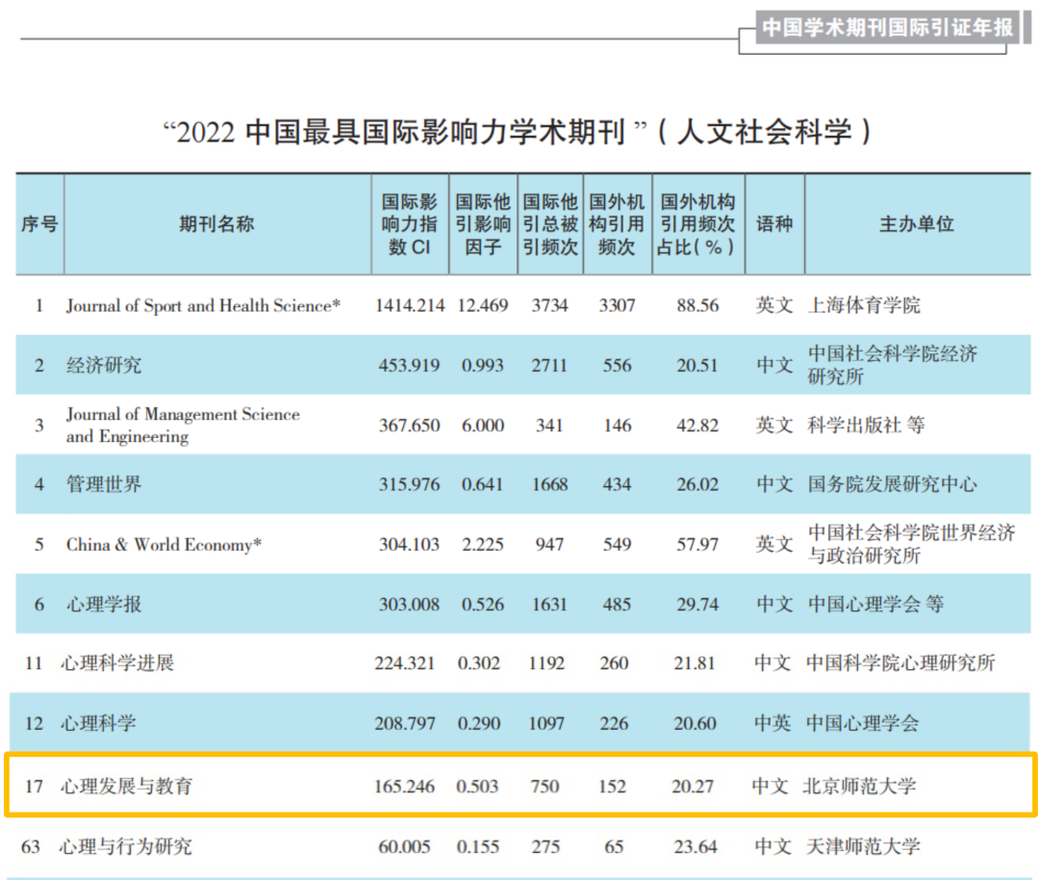Select the China & World Economy entry

coord(164,544)
